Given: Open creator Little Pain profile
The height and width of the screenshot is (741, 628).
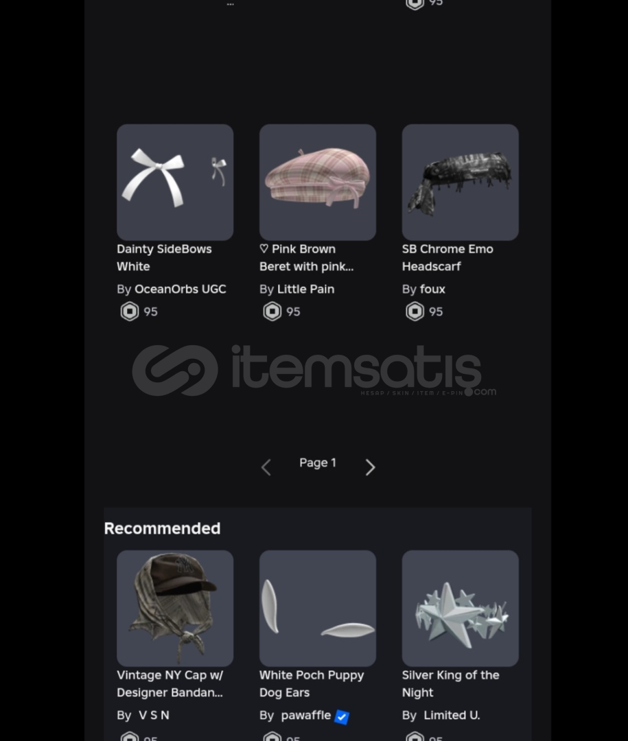Looking at the screenshot, I should tap(305, 289).
